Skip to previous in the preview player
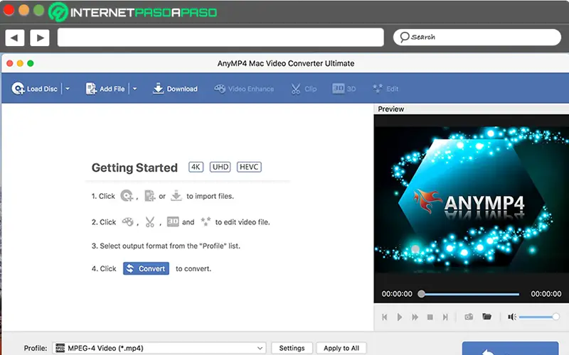This screenshot has height=355, width=569. (x=384, y=317)
